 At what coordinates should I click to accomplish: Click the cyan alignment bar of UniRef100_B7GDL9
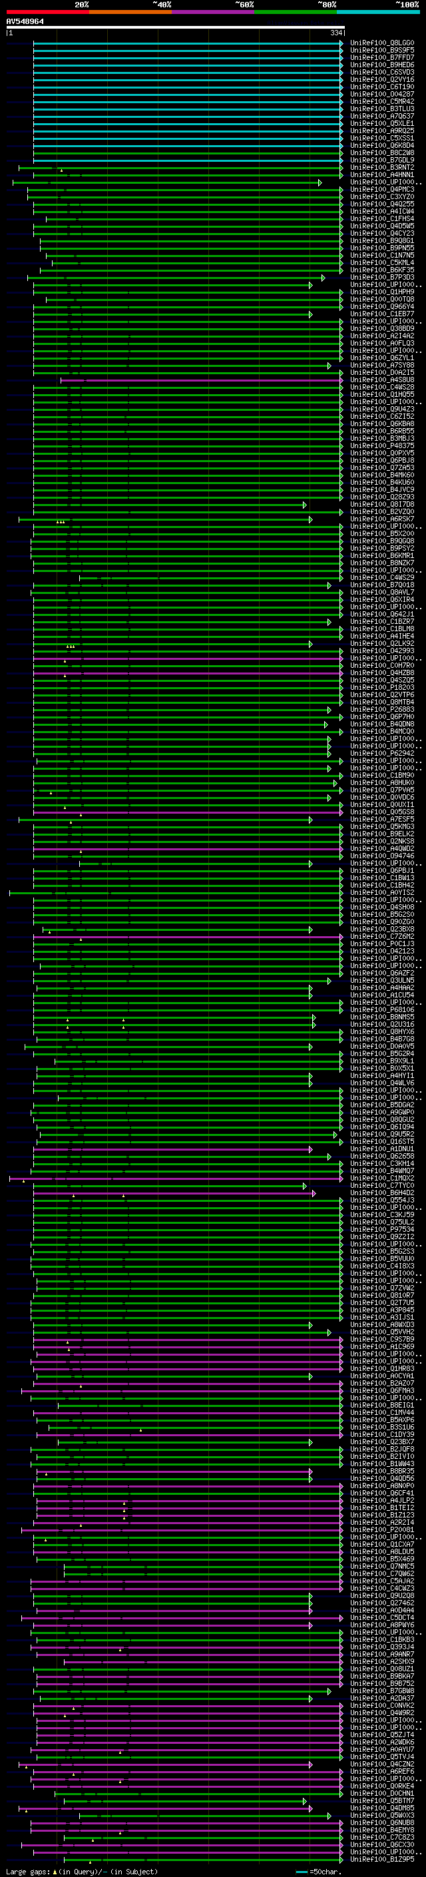188,160
